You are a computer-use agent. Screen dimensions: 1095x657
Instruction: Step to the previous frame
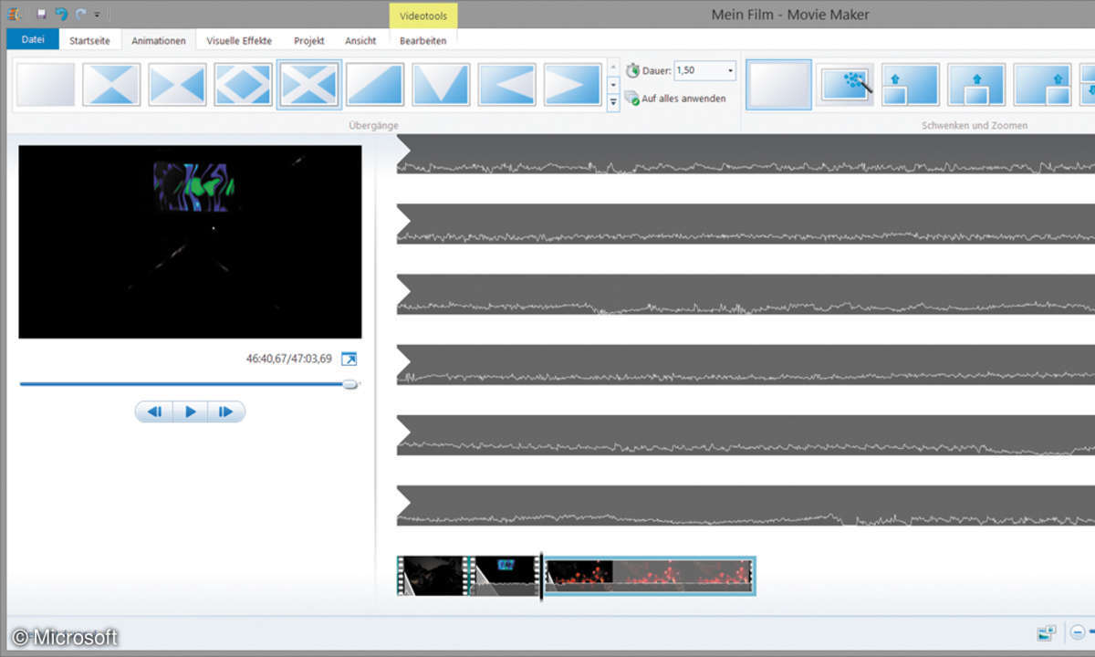pos(154,412)
